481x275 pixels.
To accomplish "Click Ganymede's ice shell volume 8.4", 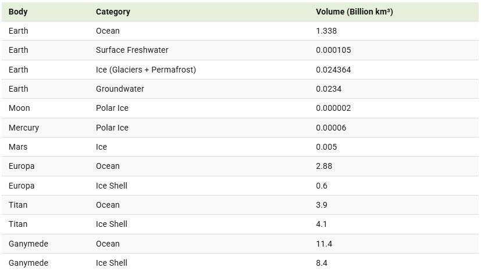I will (322, 263).
